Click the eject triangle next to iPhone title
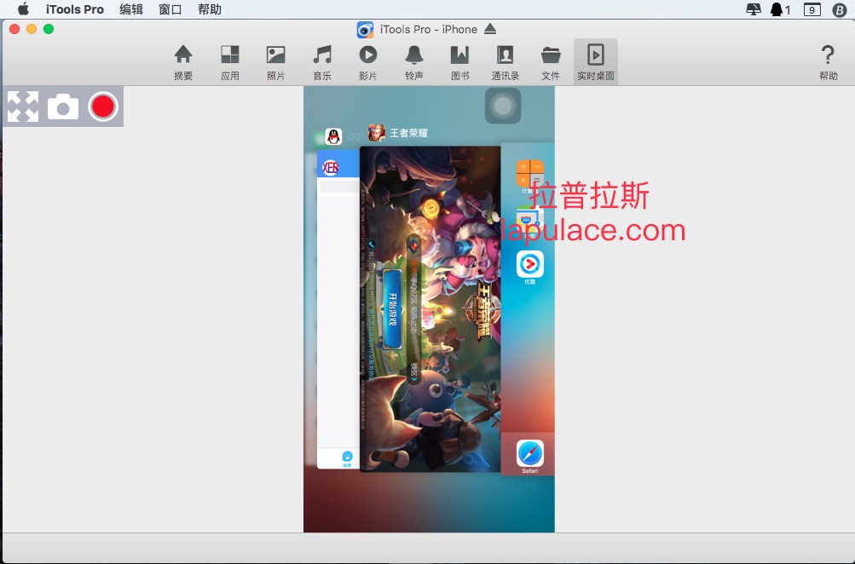 pos(489,28)
